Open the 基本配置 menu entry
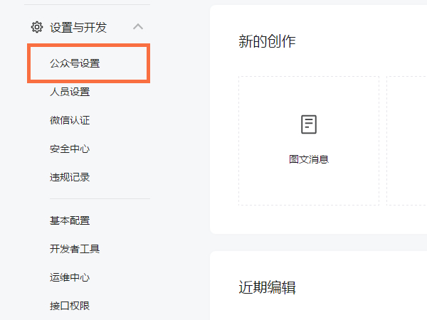Image resolution: width=427 pixels, height=320 pixels. (x=70, y=220)
